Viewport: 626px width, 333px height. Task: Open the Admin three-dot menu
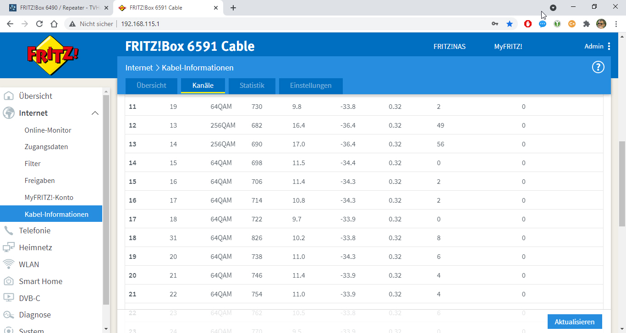[x=609, y=46]
